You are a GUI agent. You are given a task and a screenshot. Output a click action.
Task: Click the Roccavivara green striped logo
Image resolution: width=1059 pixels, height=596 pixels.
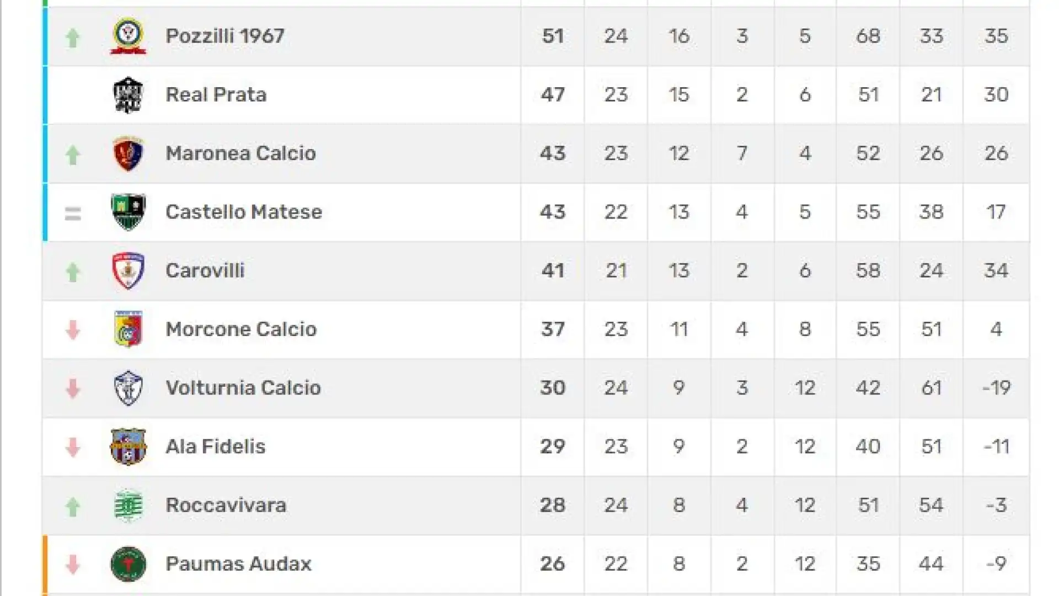(x=128, y=505)
